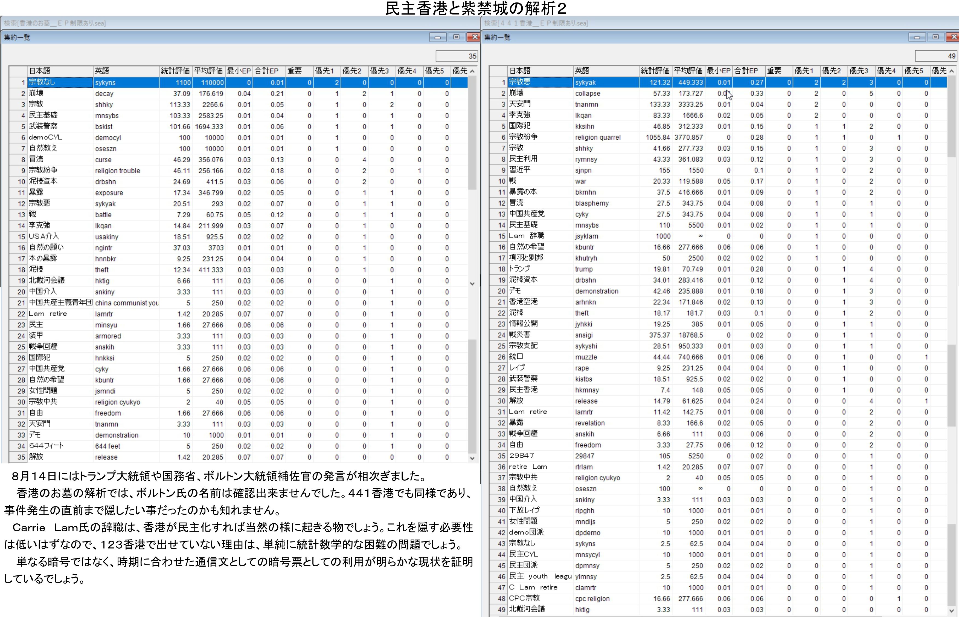This screenshot has height=617, width=959.
Task: Maximize the left 集約一覧 window
Action: pyautogui.click(x=456, y=37)
